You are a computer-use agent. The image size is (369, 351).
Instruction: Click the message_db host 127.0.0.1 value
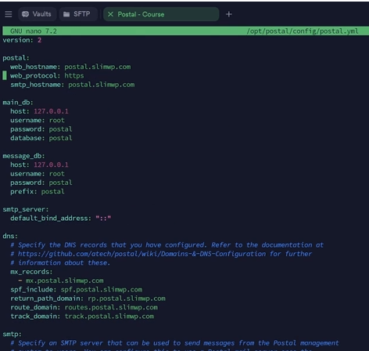point(51,165)
